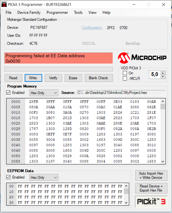
Task: Click the Source file path field
Action: 121,93
